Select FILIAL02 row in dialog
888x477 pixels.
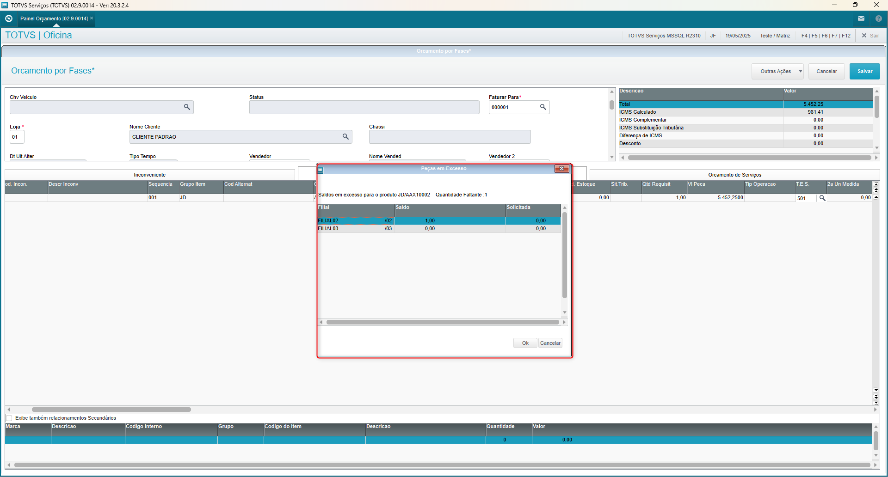click(x=439, y=221)
